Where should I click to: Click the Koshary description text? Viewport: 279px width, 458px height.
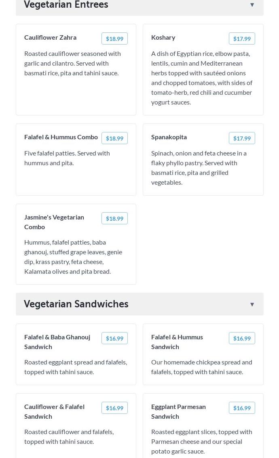(x=202, y=78)
